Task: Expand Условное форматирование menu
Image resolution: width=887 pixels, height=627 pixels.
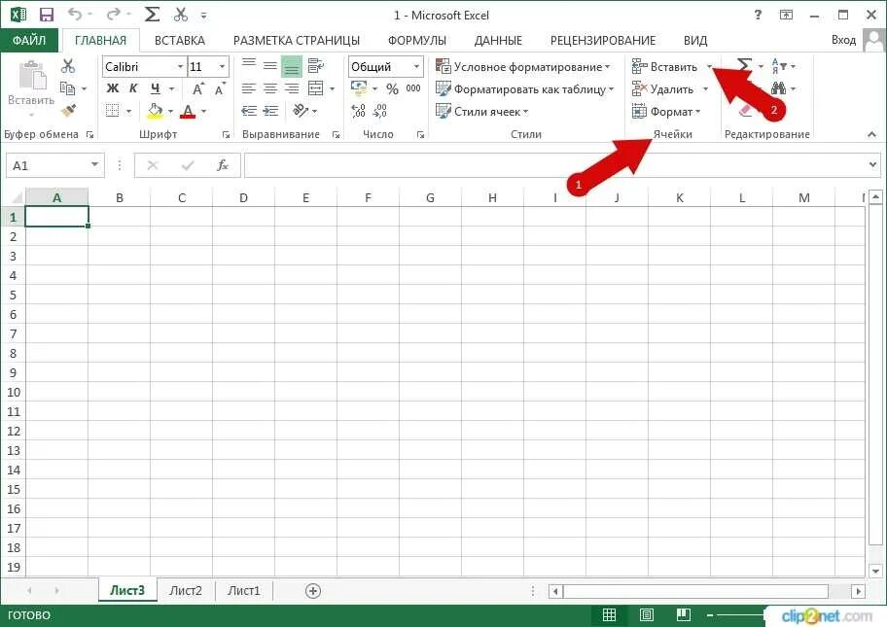Action: coord(523,67)
